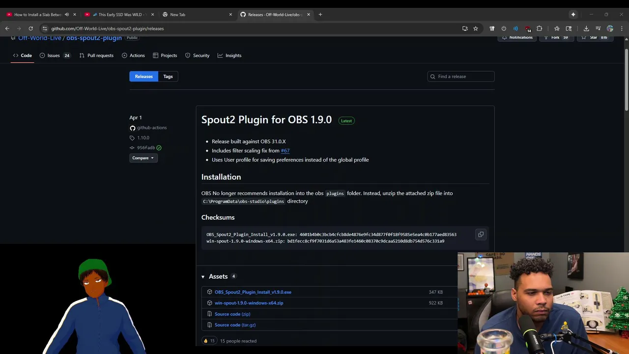Screen dimensions: 629x354
Task: Download Source code (tar.gz)
Action: pos(235,324)
